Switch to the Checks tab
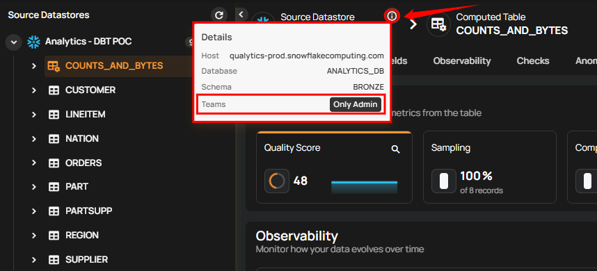 click(x=533, y=61)
